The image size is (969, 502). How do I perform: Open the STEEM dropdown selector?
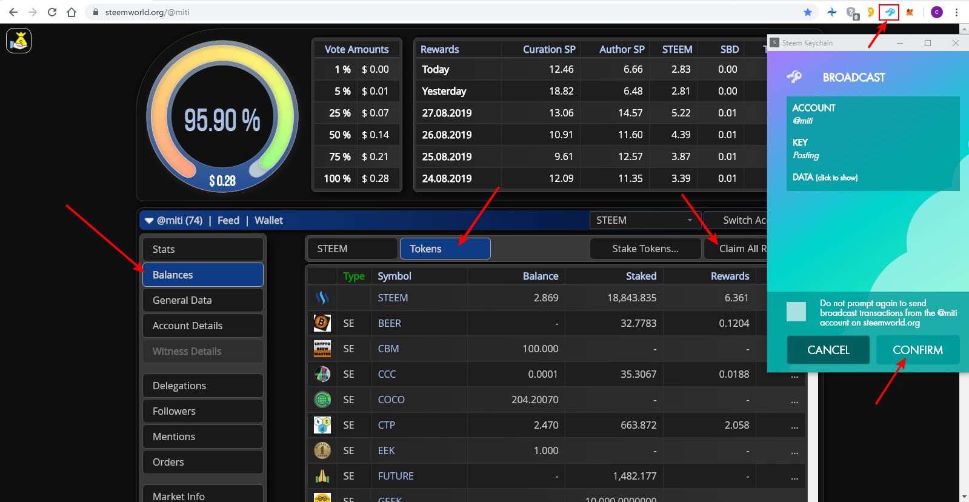[645, 220]
